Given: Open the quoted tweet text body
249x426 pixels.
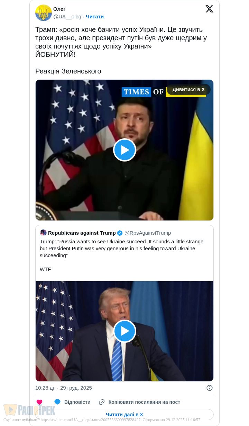Looking at the screenshot, I should coord(122,255).
